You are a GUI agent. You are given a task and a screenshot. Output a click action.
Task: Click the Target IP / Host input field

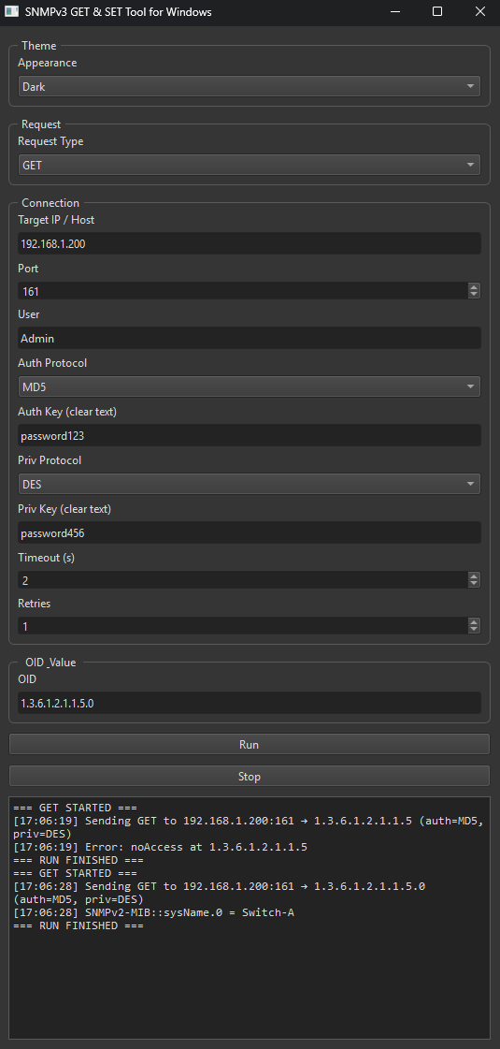pyautogui.click(x=249, y=243)
